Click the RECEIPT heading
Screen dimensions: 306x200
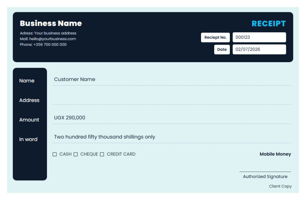(269, 23)
